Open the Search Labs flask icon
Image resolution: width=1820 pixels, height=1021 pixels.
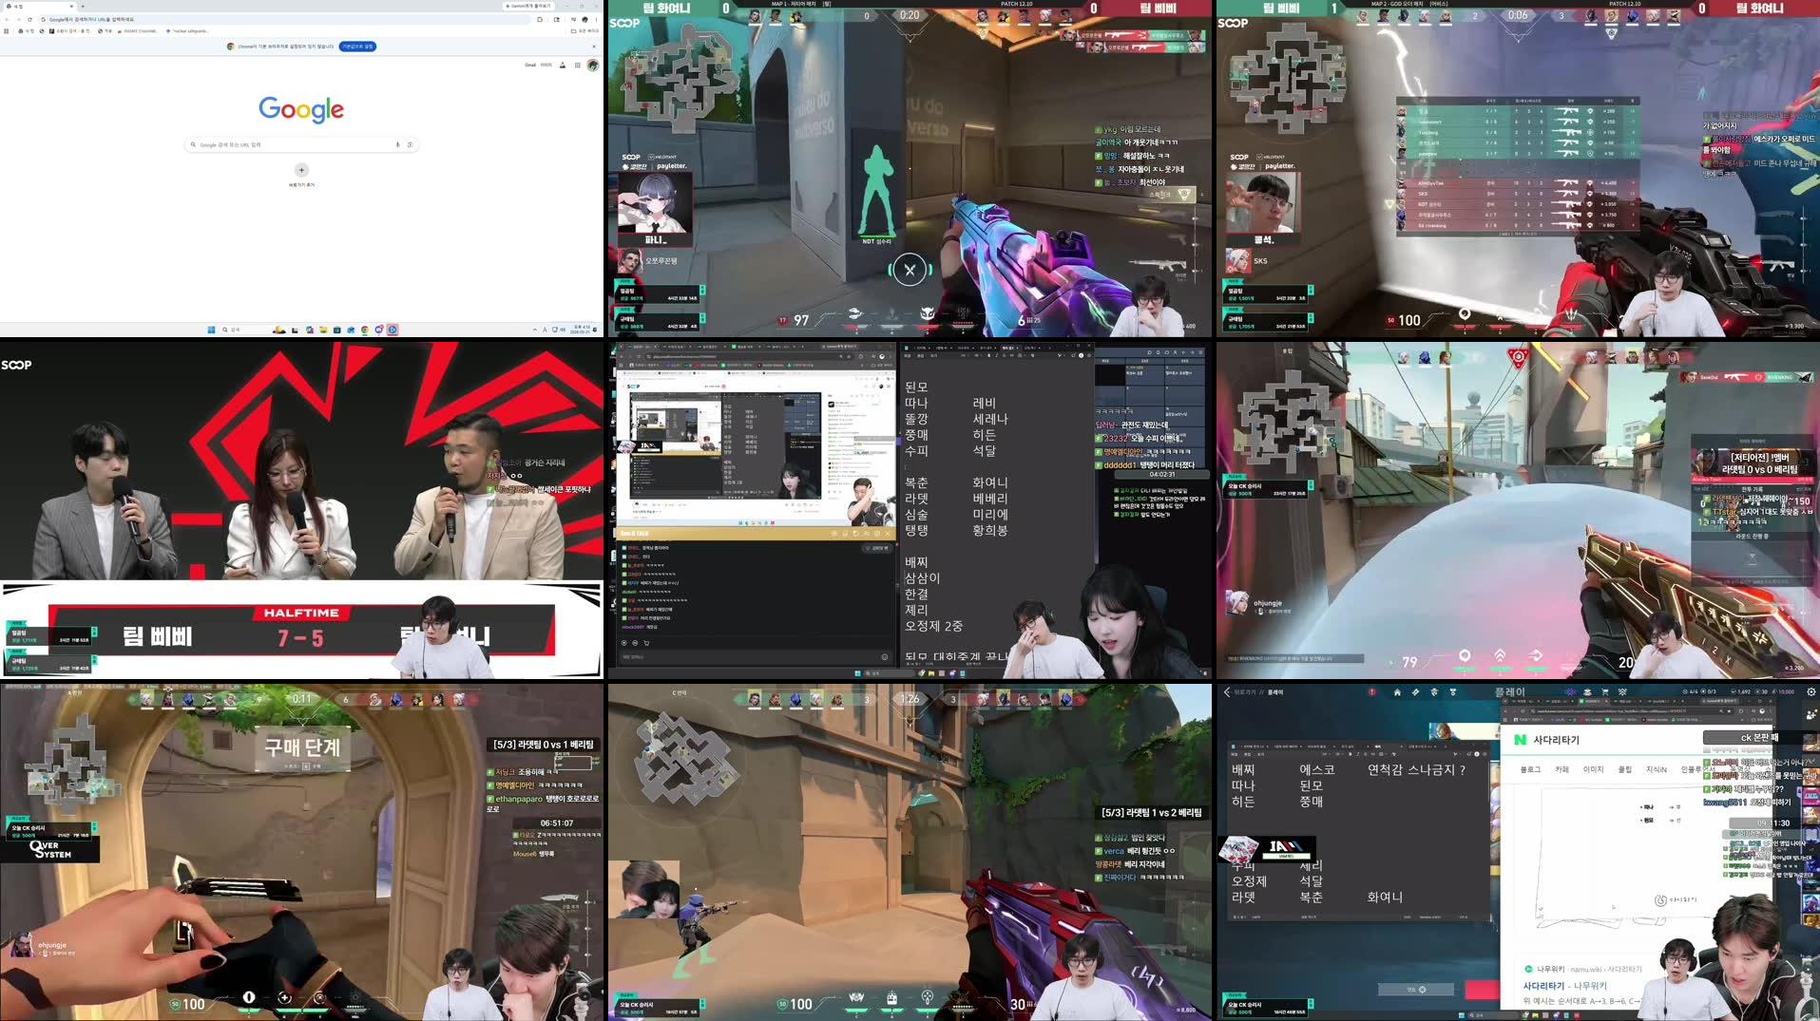click(x=563, y=65)
